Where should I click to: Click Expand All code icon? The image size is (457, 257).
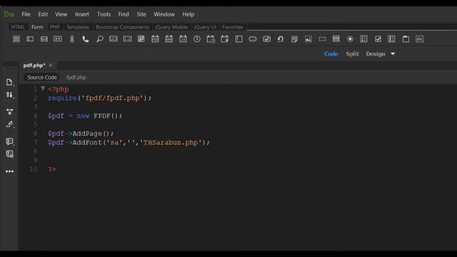[x=9, y=111]
